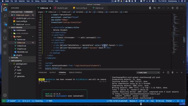Click Go Live button in status bar
Screen dimensions: 188x106
pyautogui.click(x=160, y=101)
